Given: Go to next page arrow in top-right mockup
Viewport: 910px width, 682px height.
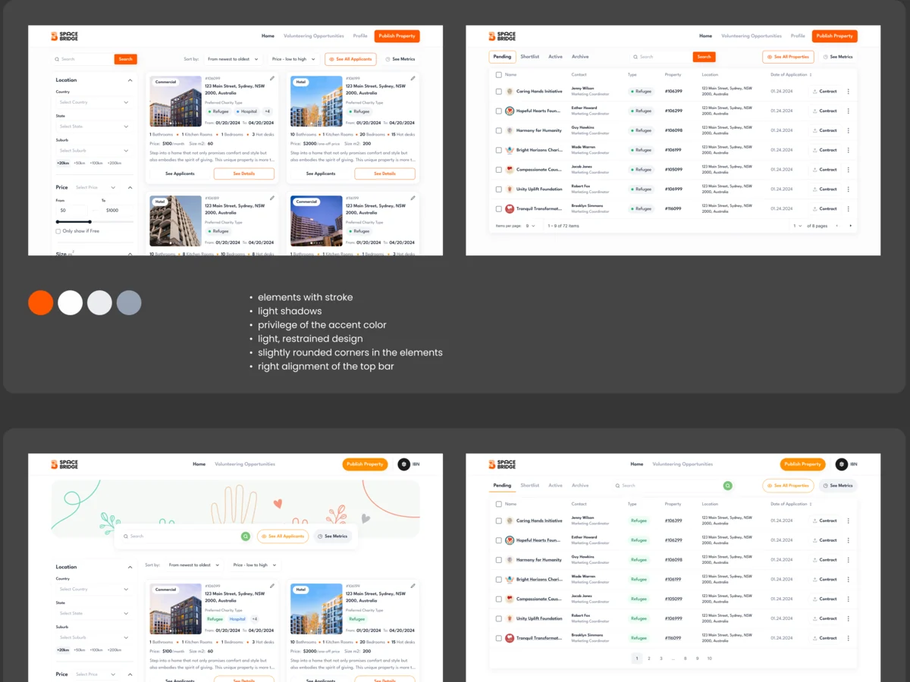Looking at the screenshot, I should click(850, 226).
